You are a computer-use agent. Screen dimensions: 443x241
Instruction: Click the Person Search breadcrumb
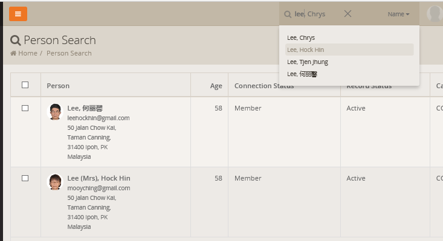(69, 53)
